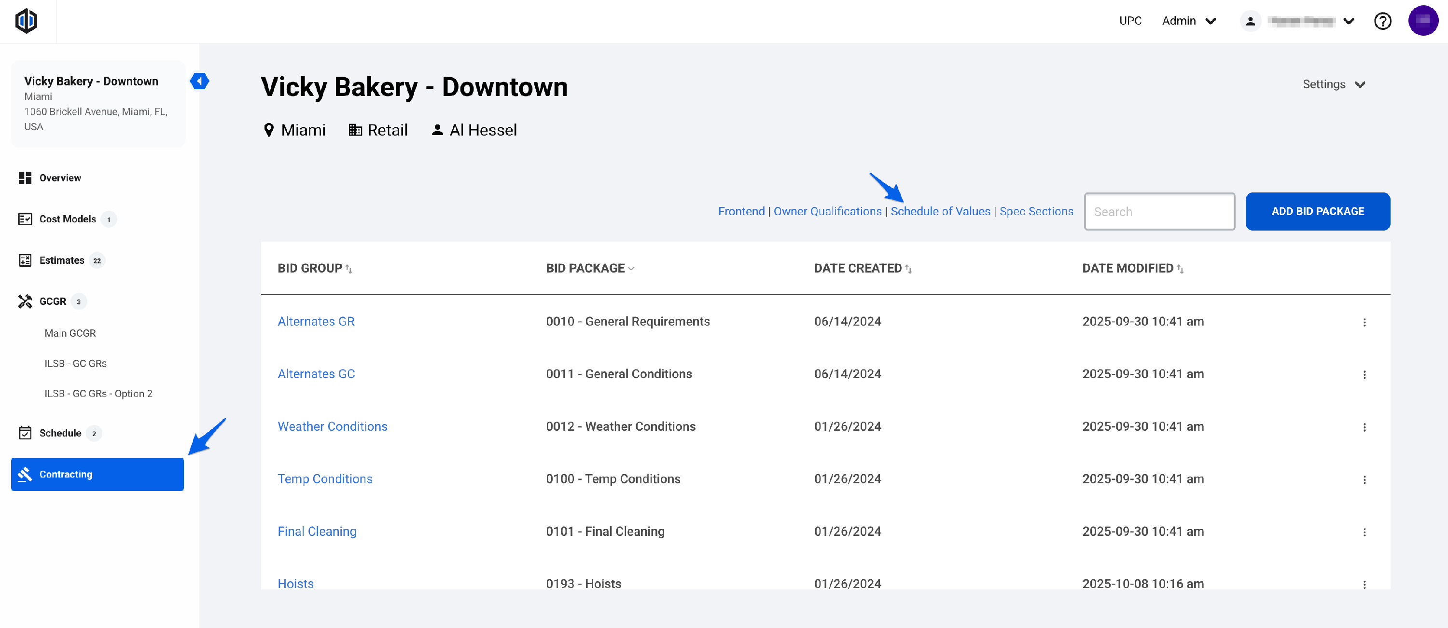Click the Estimates calculator icon
1448x628 pixels.
25,260
